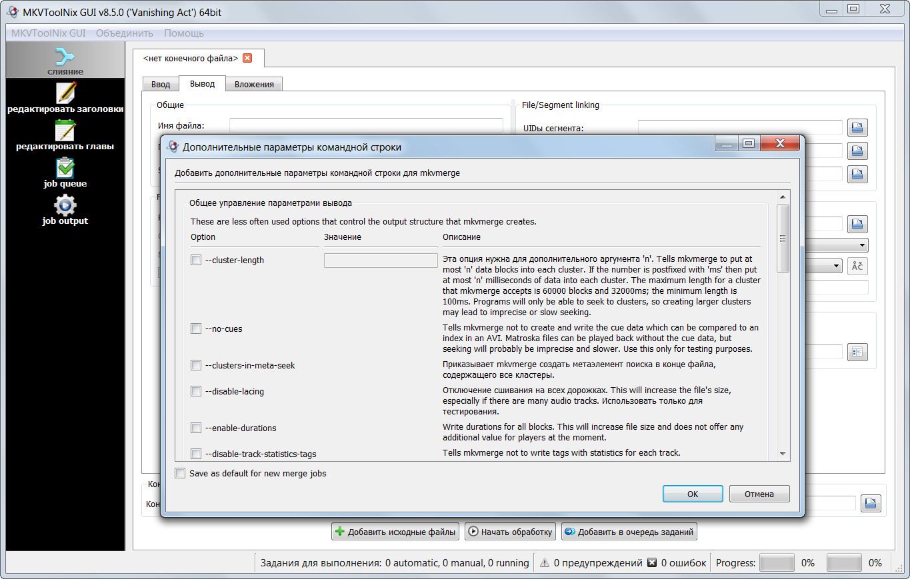The width and height of the screenshot is (910, 579).
Task: Click scroll down arrow in options list
Action: (783, 454)
